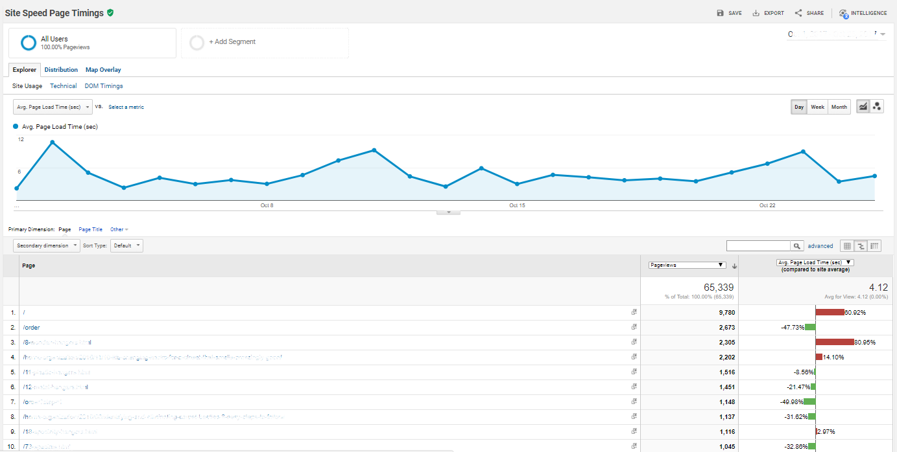Switch to the Distribution tab
Viewport: 897px width, 452px height.
click(61, 69)
